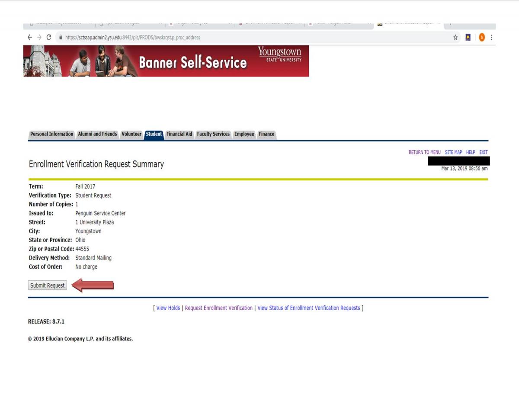Screen dimensions: 519x401
Task: Open the orange profile avatar
Action: click(482, 38)
